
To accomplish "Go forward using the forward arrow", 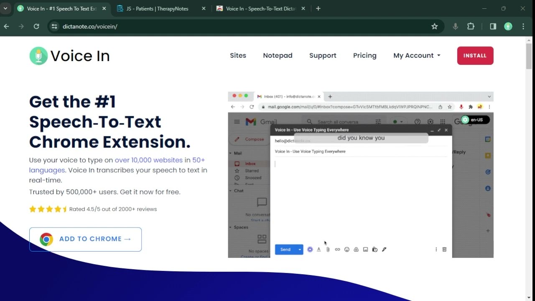I will pyautogui.click(x=21, y=26).
